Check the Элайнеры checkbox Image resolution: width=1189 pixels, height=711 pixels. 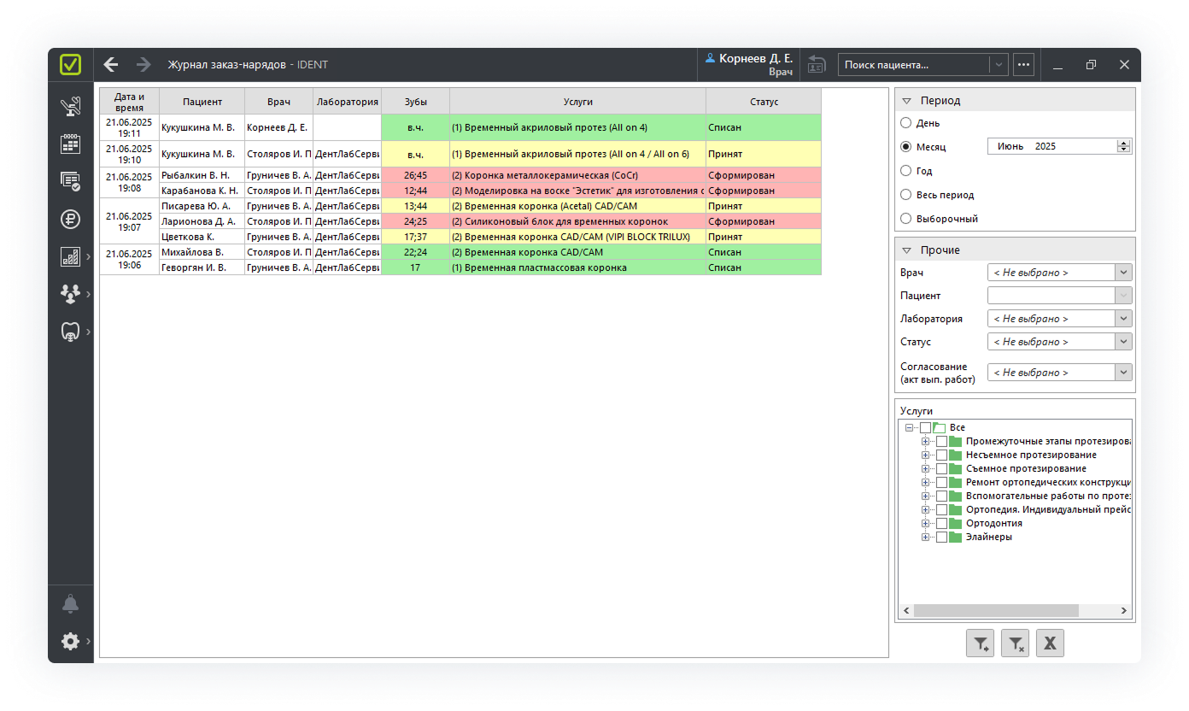click(942, 537)
